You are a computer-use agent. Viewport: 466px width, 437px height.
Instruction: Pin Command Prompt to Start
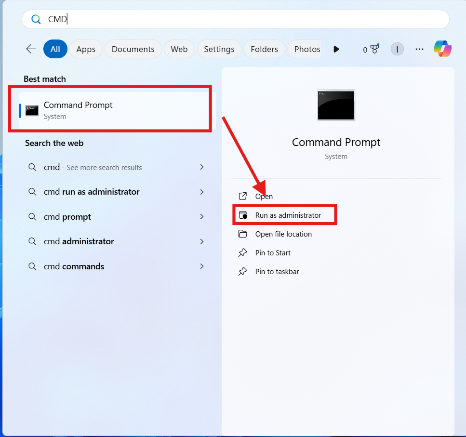[x=272, y=252]
